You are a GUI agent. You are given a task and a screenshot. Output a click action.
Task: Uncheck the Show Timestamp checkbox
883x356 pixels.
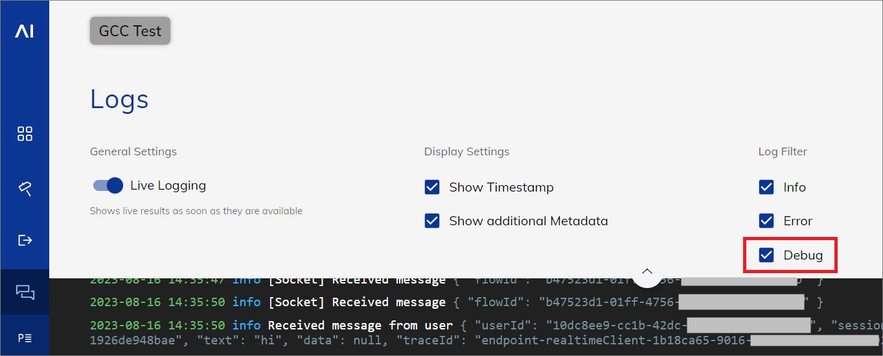432,187
